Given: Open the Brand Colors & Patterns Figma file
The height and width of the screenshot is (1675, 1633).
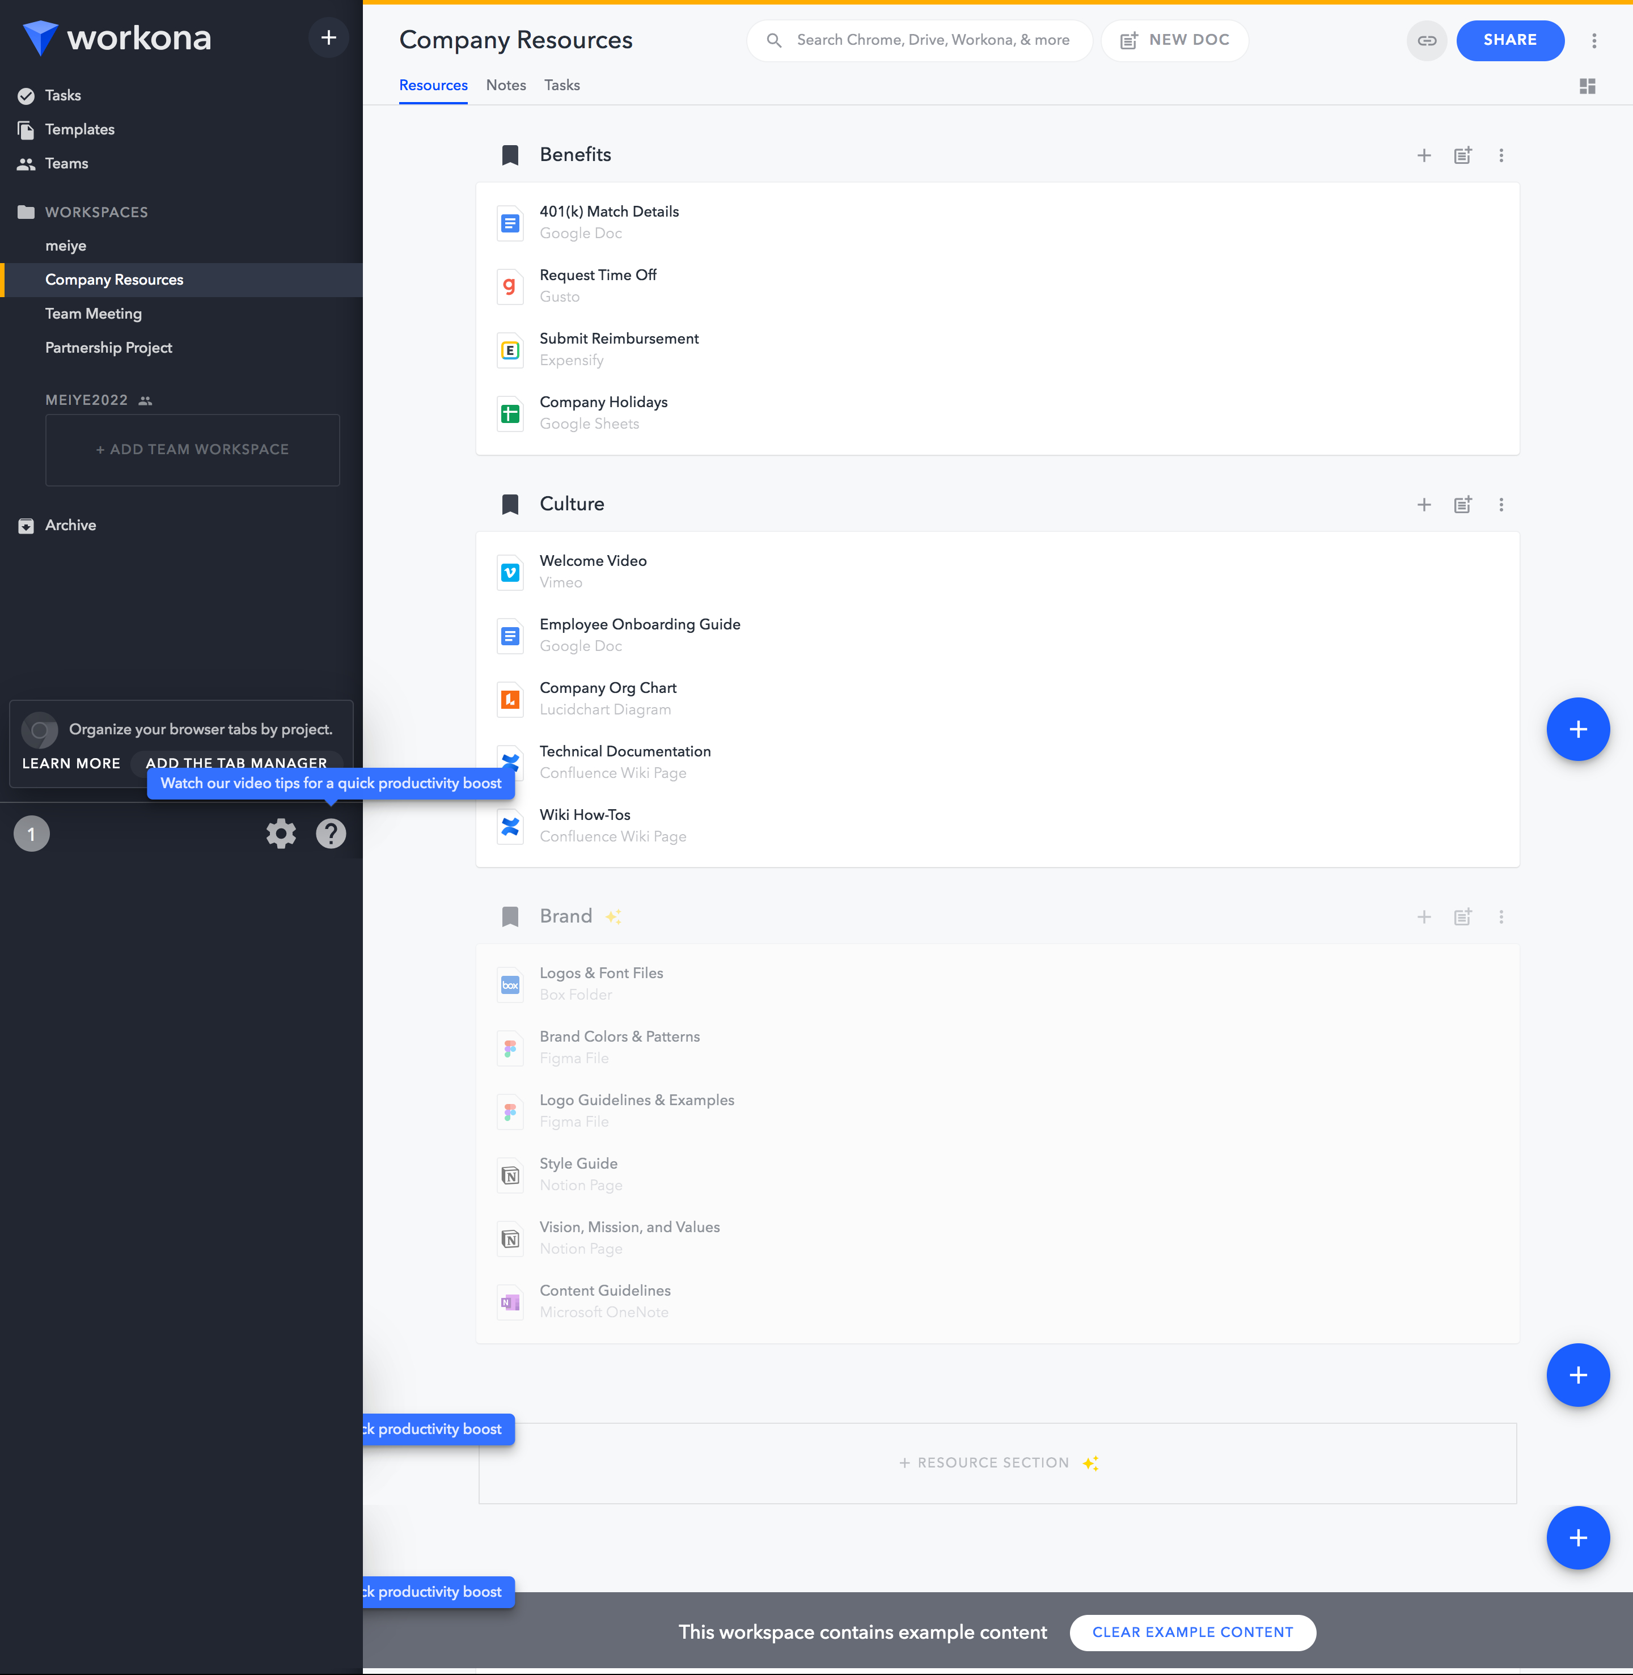Looking at the screenshot, I should [997, 1047].
